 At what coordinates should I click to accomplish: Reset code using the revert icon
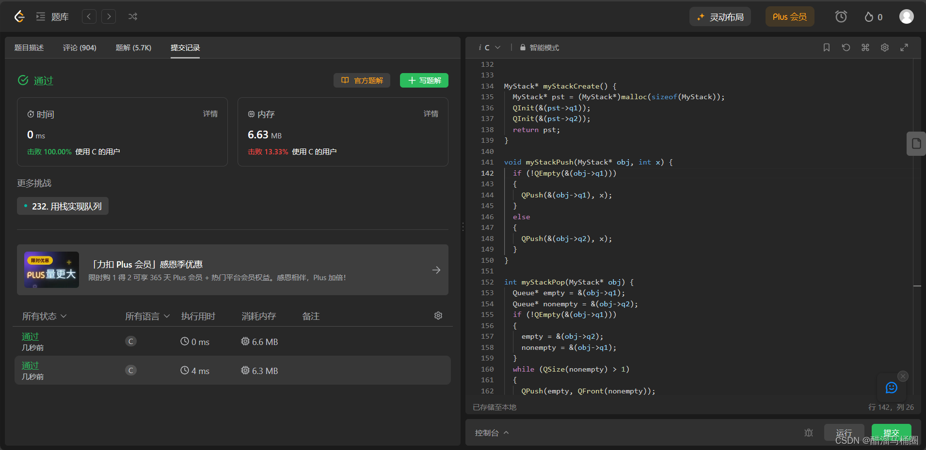click(x=846, y=47)
